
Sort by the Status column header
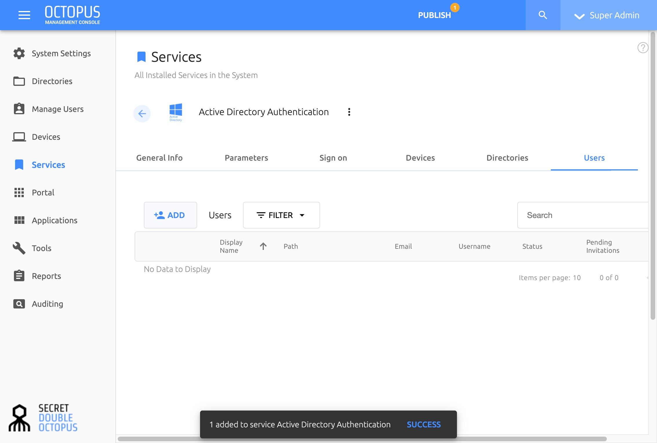coord(532,246)
